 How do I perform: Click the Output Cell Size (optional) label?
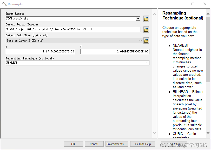(x=27, y=35)
